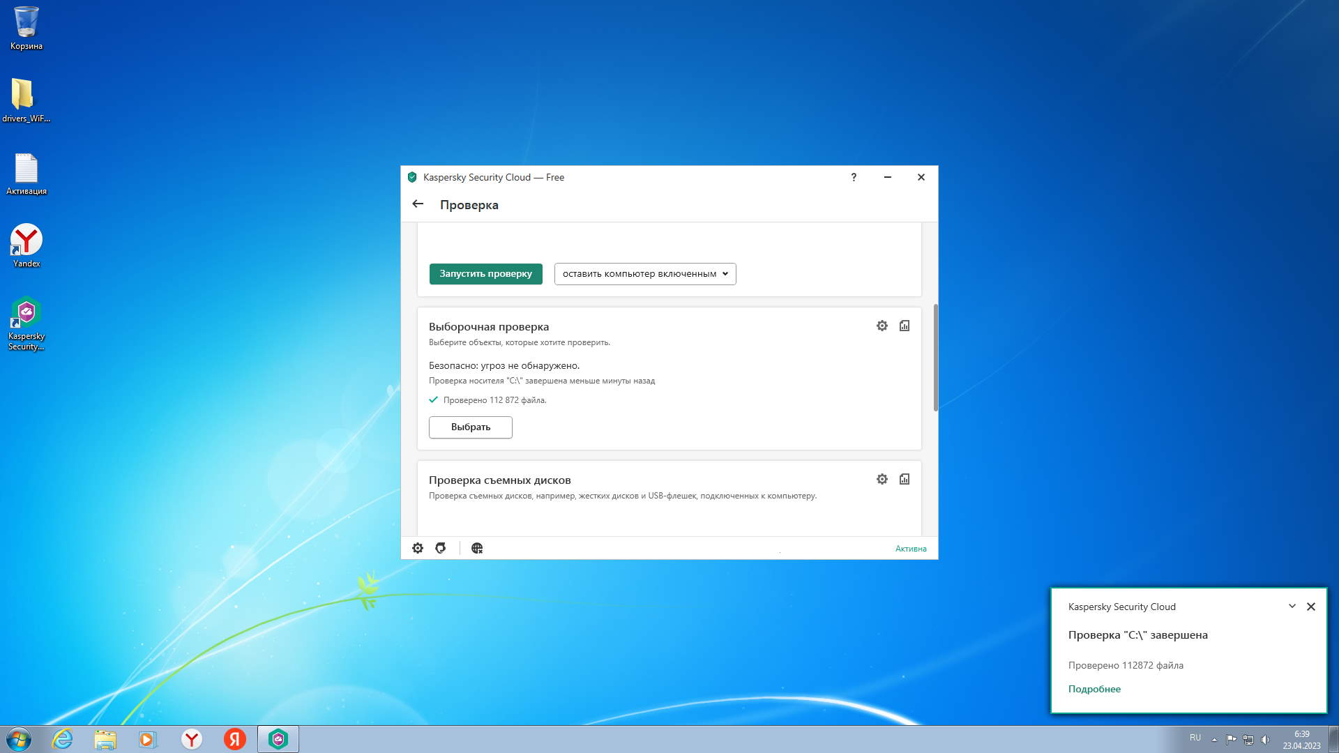Show hidden tray icons arrow

(1214, 740)
